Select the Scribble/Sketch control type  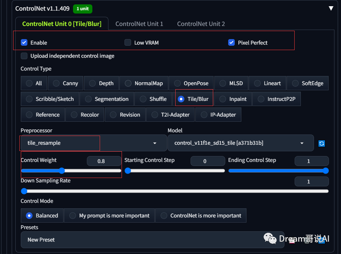pyautogui.click(x=50, y=99)
